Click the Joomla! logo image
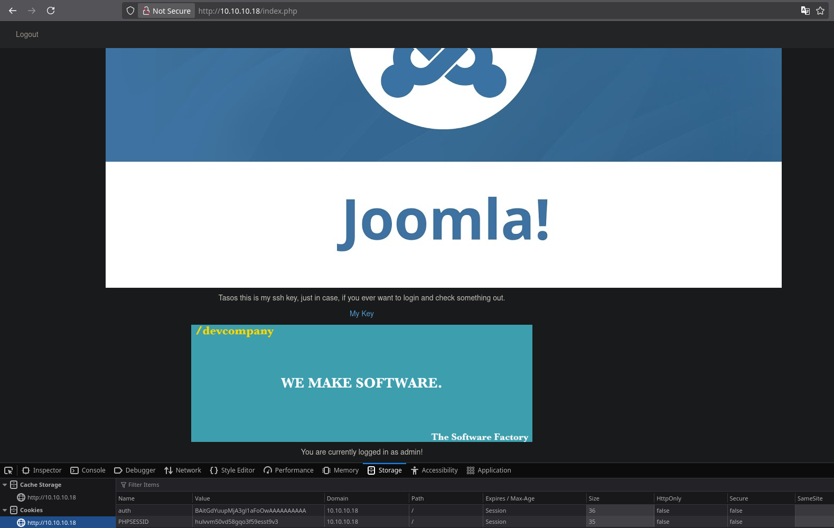Image resolution: width=834 pixels, height=528 pixels. tap(444, 168)
